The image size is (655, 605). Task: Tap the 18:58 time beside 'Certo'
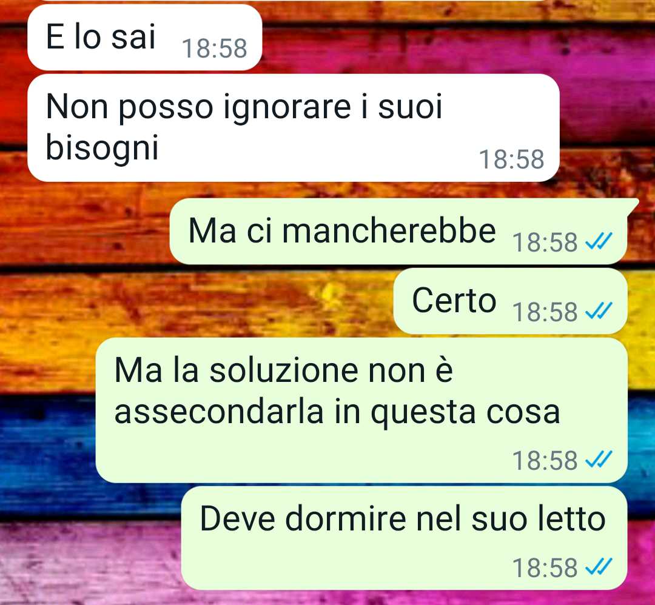point(545,312)
